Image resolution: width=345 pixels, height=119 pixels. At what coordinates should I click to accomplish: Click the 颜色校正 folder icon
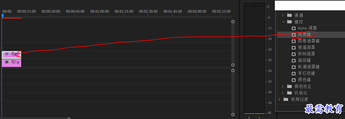(x=289, y=86)
